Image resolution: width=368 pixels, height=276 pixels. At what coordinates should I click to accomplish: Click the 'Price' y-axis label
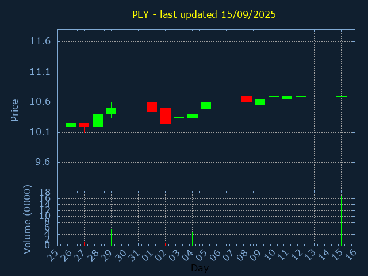coord(14,110)
